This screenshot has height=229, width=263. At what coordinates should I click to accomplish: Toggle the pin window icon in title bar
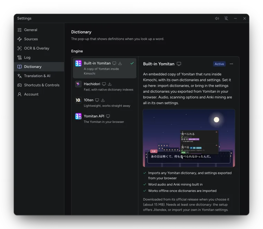[226, 18]
